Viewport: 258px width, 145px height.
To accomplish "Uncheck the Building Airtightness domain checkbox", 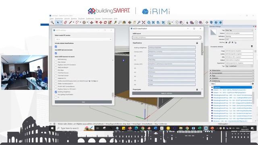I will [x=56, y=92].
